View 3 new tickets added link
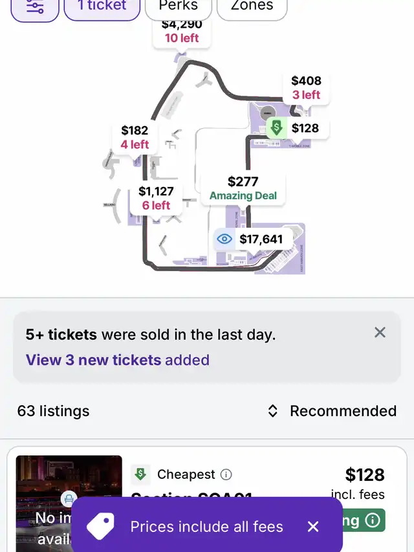The width and height of the screenshot is (414, 552). 118,360
